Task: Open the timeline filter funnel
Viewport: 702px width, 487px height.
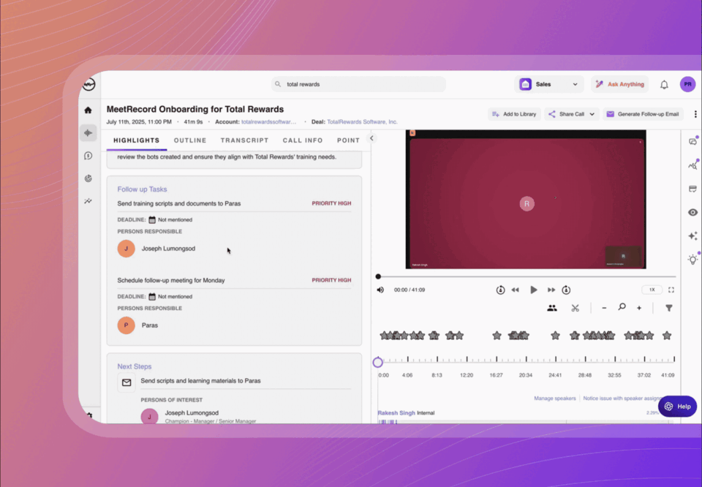Action: coord(669,308)
